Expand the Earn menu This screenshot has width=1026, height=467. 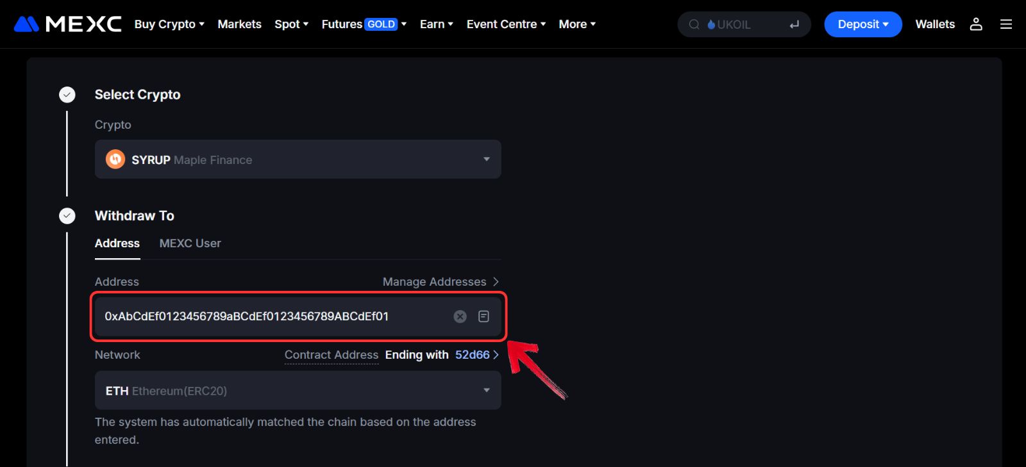[436, 24]
